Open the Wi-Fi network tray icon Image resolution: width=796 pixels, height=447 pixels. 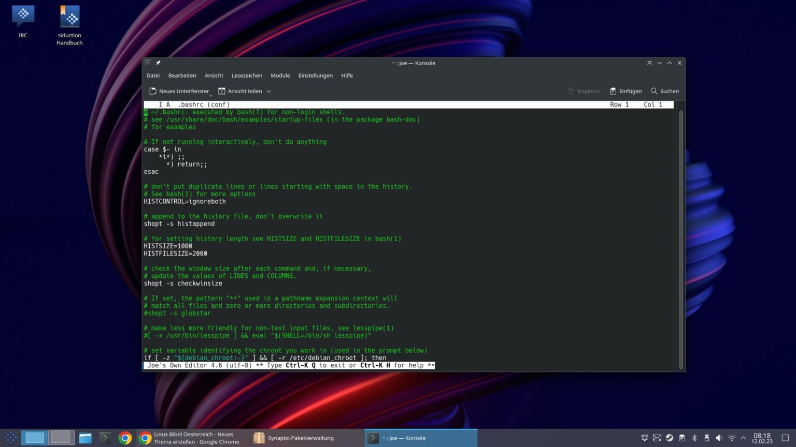coord(731,438)
